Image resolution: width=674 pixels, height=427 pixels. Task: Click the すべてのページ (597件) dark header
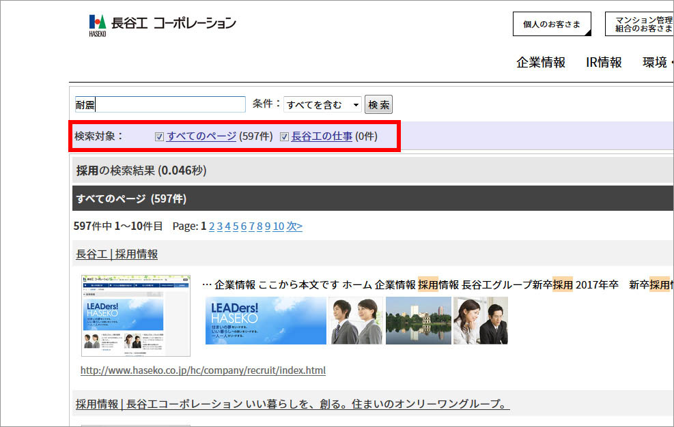point(373,198)
